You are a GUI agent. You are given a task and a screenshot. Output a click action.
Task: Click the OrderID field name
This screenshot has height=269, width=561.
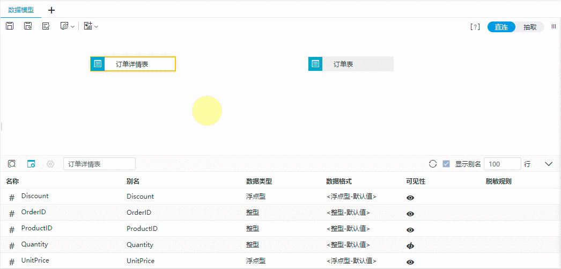pos(34,212)
